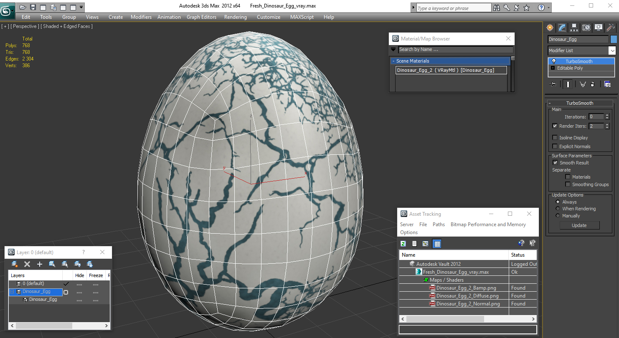Click Open File folder icon
The height and width of the screenshot is (338, 619).
23,7
